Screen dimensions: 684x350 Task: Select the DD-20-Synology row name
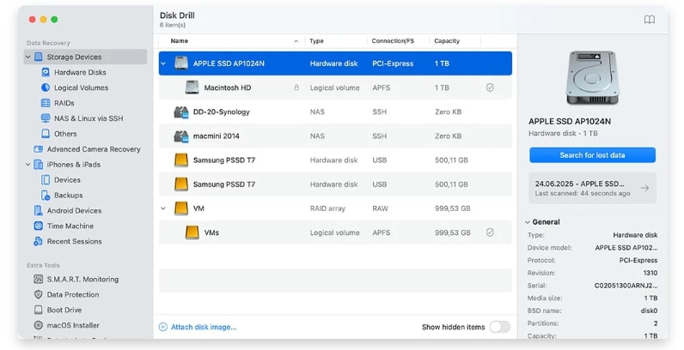click(222, 112)
